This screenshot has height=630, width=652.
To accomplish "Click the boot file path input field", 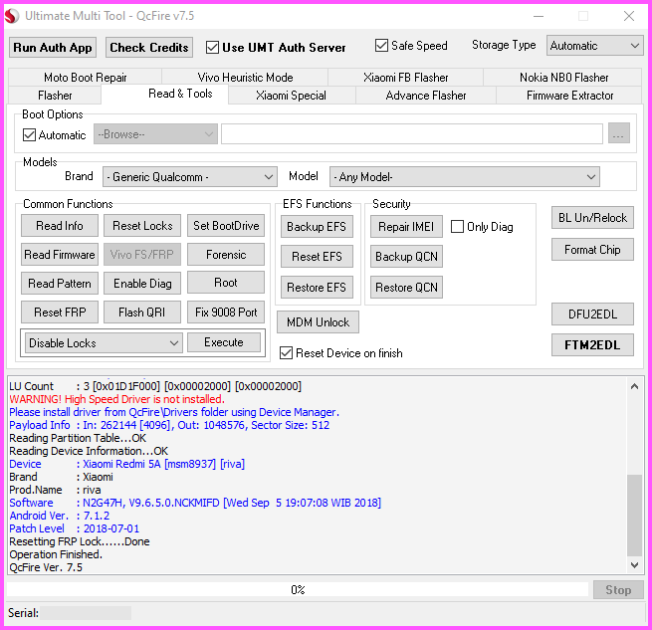I will click(412, 134).
